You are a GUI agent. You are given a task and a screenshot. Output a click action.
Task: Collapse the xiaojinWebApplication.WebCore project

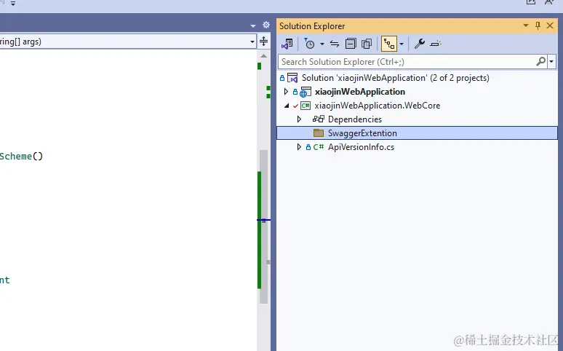pyautogui.click(x=287, y=106)
